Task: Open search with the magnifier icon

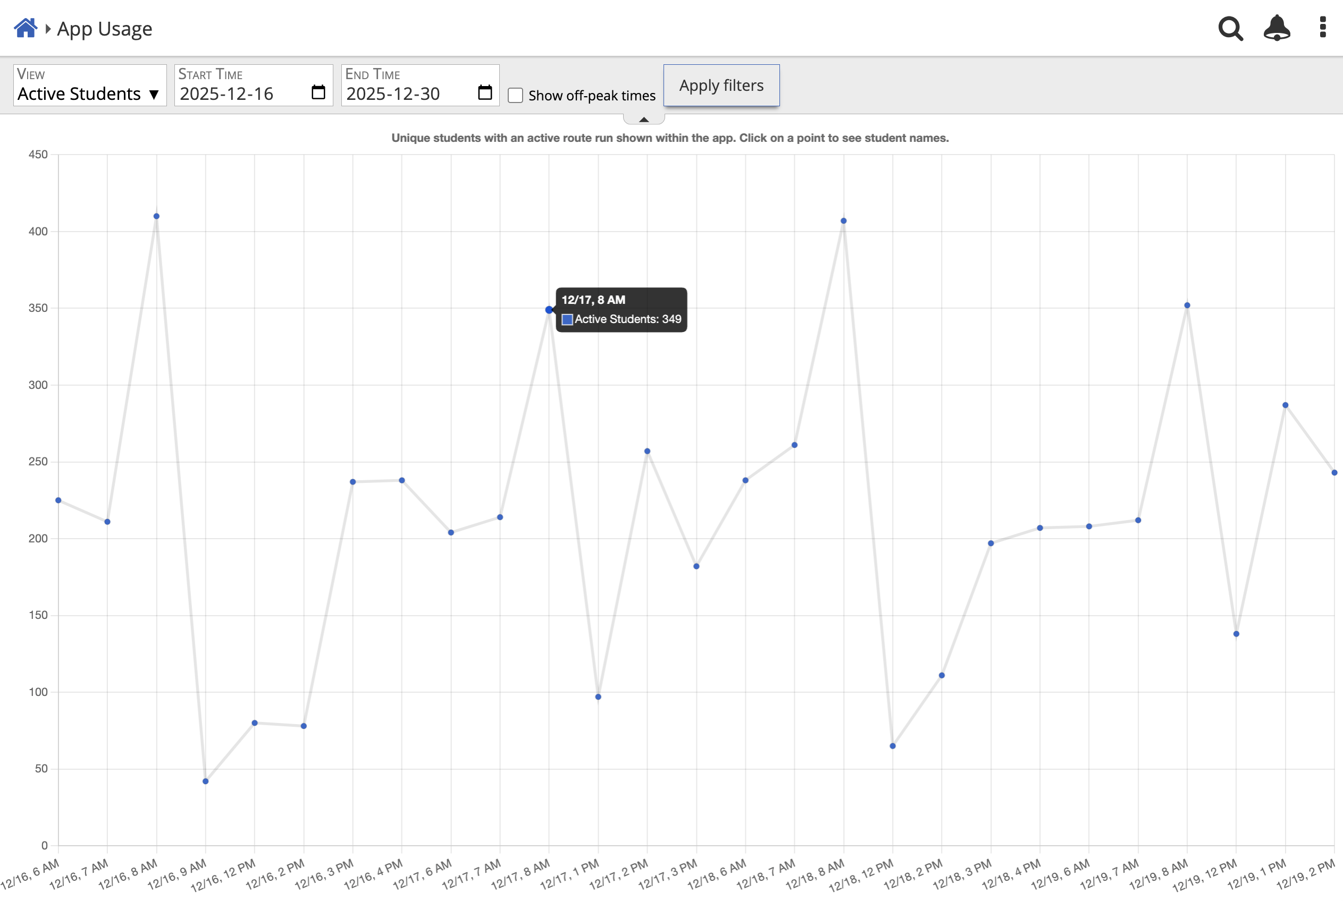Action: [1230, 28]
